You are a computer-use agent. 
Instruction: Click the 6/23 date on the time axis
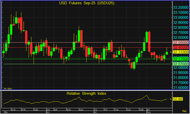pos(81,110)
